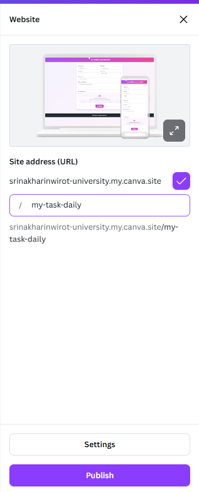The image size is (199, 492).
Task: Focus the my-task-daily URL path field
Action: tap(100, 205)
